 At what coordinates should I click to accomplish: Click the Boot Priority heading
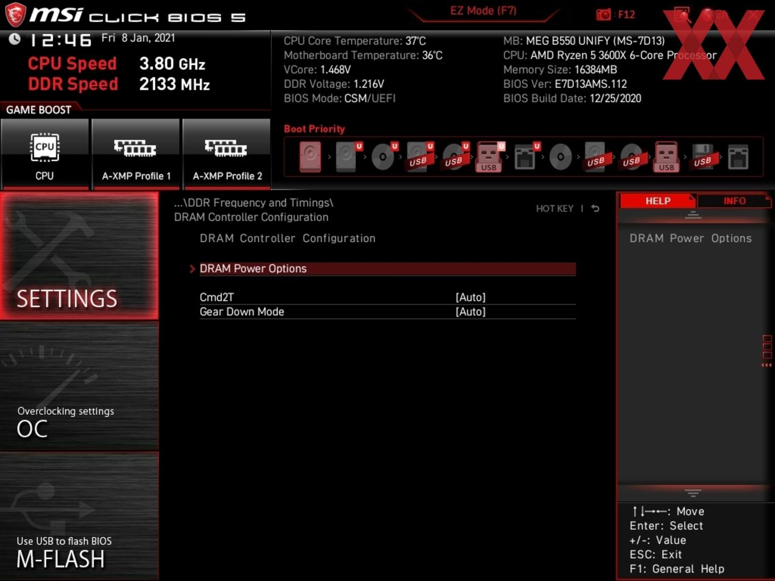point(315,129)
